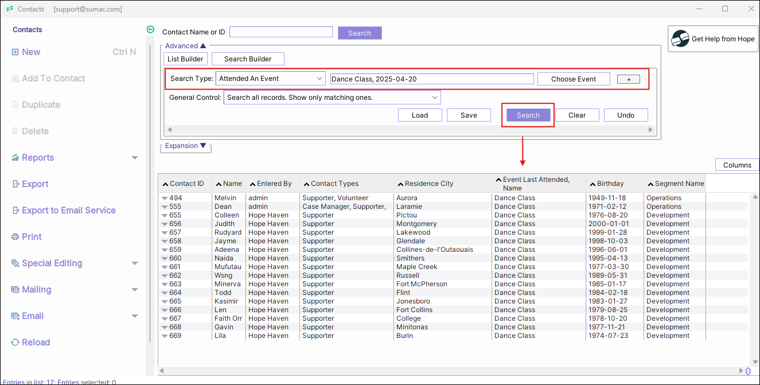Click the results table horizontal scrollbar
Viewport: 760px width, 385px height.
click(450, 371)
